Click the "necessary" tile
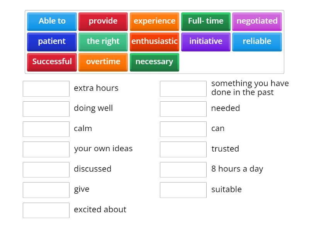Screen dimensions: 309x232 154,61
